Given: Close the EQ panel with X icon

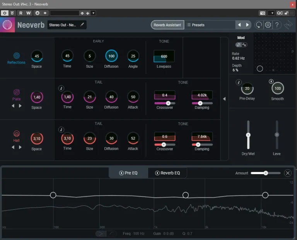Looking at the screenshot, I should pyautogui.click(x=288, y=173).
